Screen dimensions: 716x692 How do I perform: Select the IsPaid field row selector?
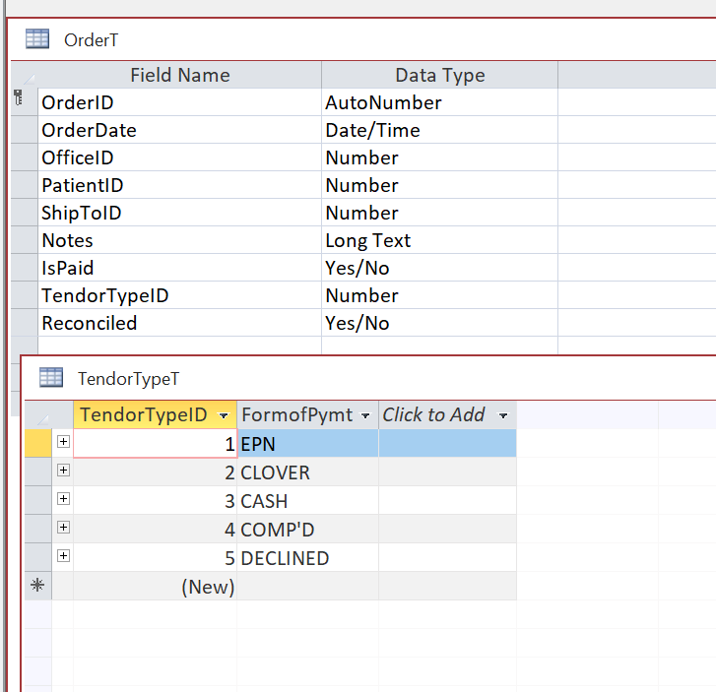tap(25, 268)
